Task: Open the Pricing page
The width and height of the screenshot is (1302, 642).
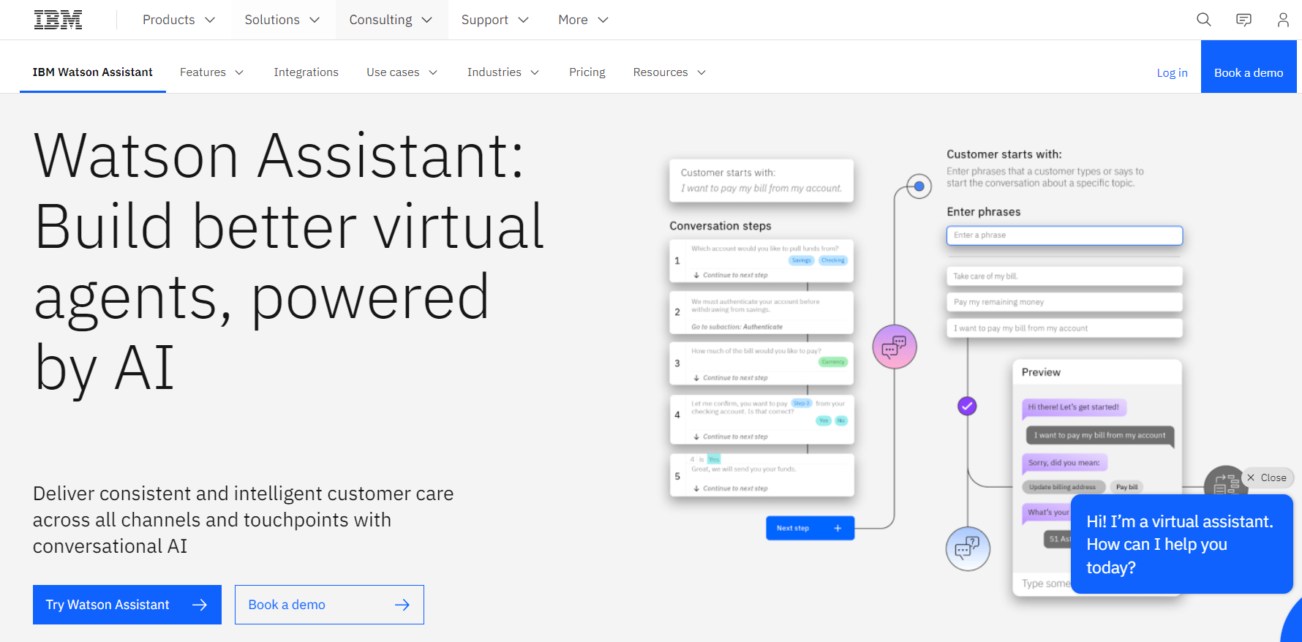Action: coord(587,72)
